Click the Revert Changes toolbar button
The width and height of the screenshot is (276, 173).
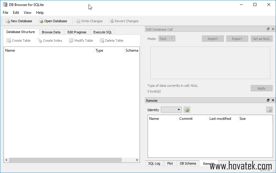[x=124, y=21]
